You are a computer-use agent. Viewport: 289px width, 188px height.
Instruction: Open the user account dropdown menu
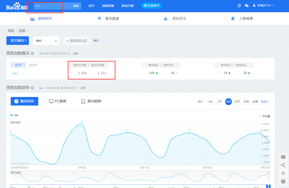[x=263, y=6]
